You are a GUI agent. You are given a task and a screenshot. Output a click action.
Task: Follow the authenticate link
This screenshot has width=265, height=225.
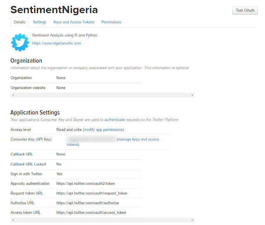115,120
